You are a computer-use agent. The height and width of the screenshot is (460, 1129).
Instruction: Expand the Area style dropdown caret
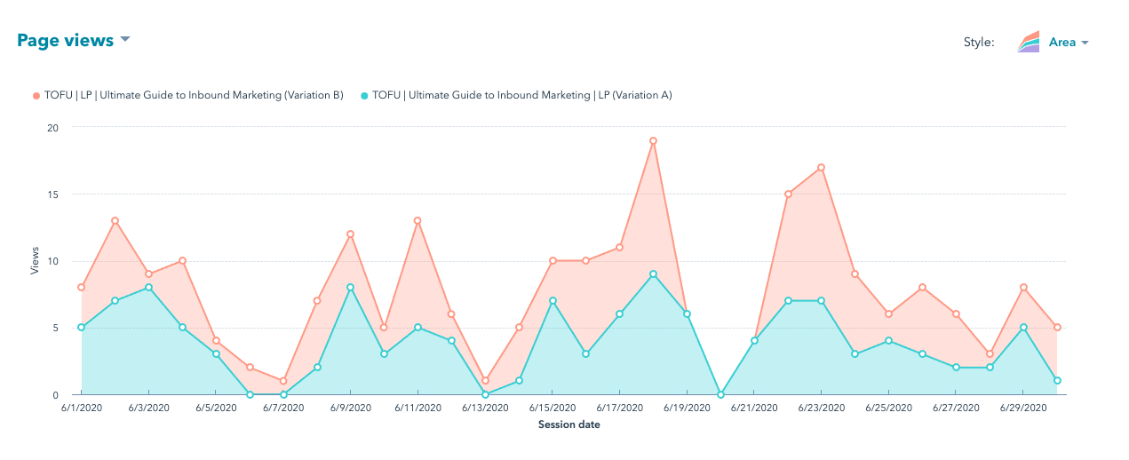tap(1085, 43)
